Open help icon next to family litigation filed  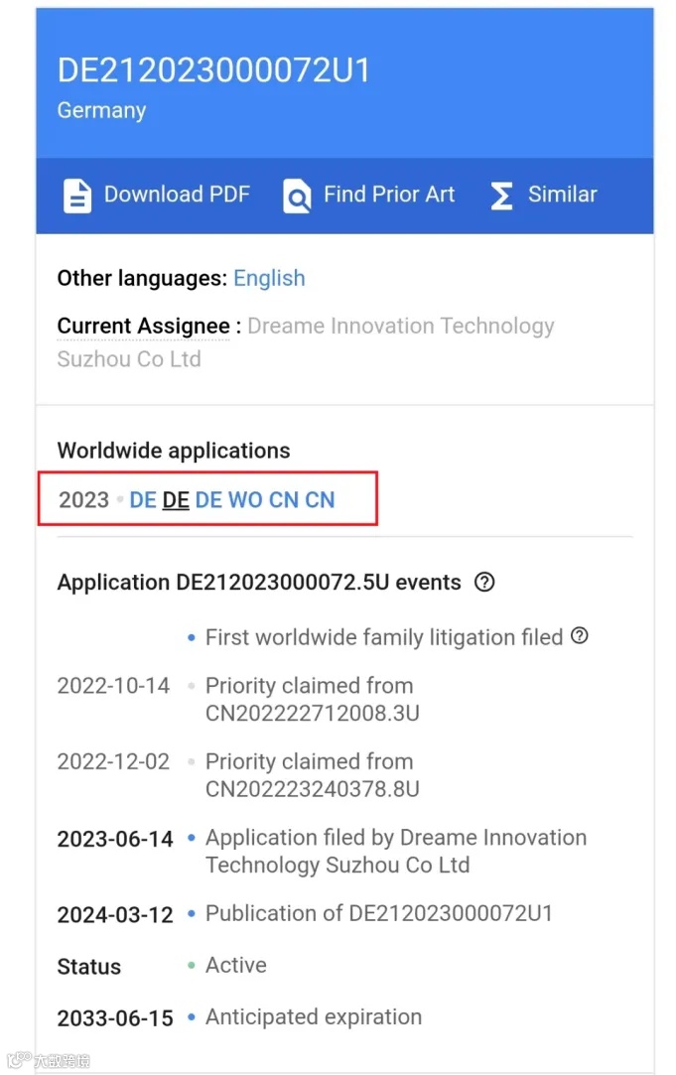point(580,635)
